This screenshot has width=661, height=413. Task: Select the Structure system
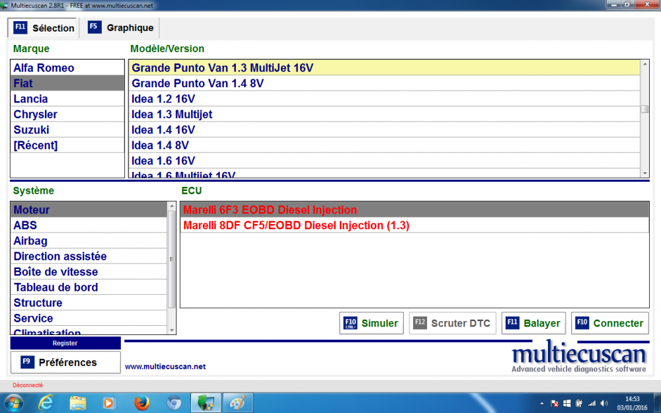(x=89, y=303)
